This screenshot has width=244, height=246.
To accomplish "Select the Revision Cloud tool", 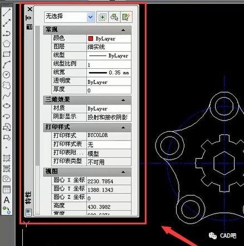I will pyautogui.click(x=7, y=85).
